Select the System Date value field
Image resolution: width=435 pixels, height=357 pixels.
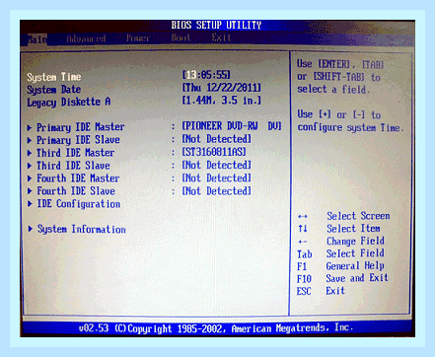tap(221, 88)
